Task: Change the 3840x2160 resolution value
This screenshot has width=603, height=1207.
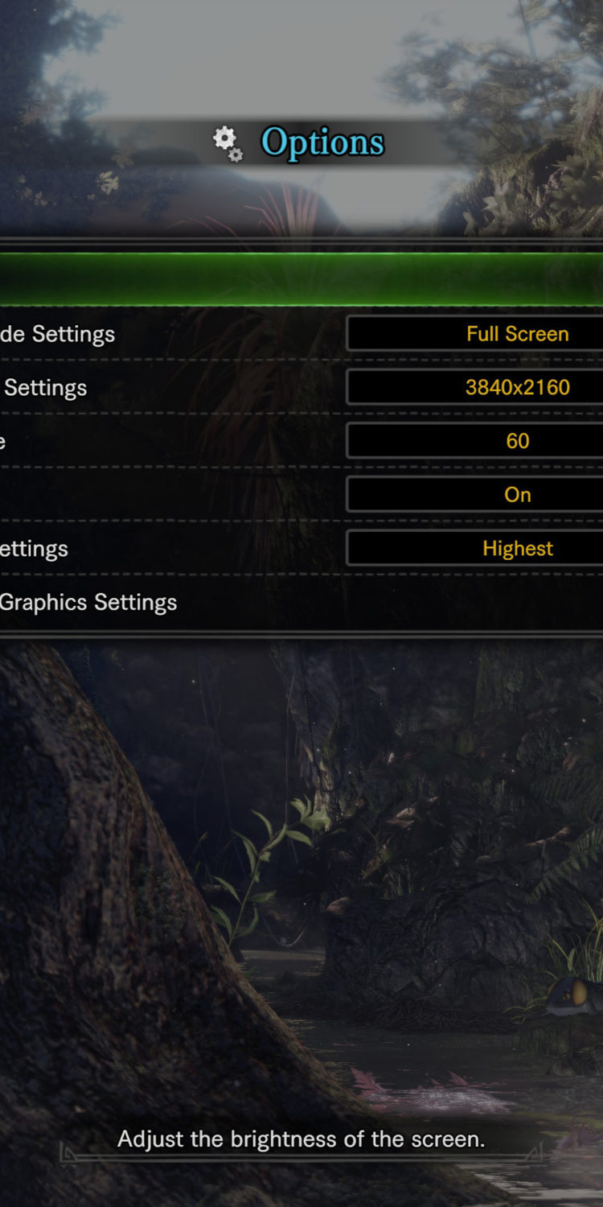Action: coord(475,387)
